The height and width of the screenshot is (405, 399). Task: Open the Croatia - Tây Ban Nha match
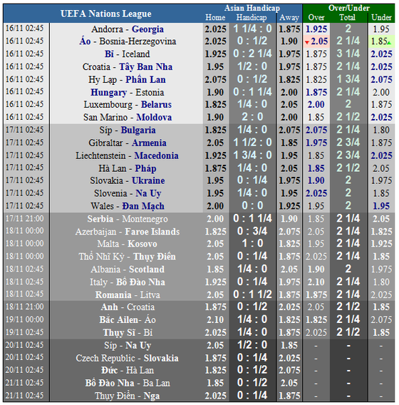[128, 66]
